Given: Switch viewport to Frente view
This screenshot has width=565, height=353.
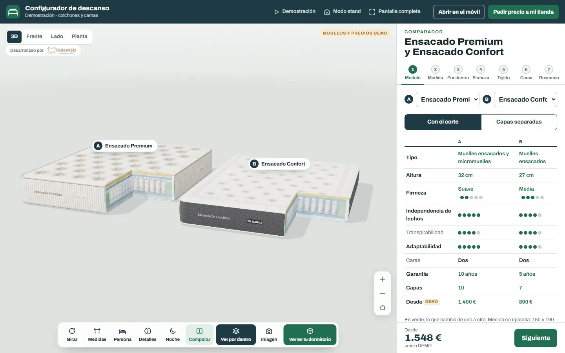Looking at the screenshot, I should 34,36.
